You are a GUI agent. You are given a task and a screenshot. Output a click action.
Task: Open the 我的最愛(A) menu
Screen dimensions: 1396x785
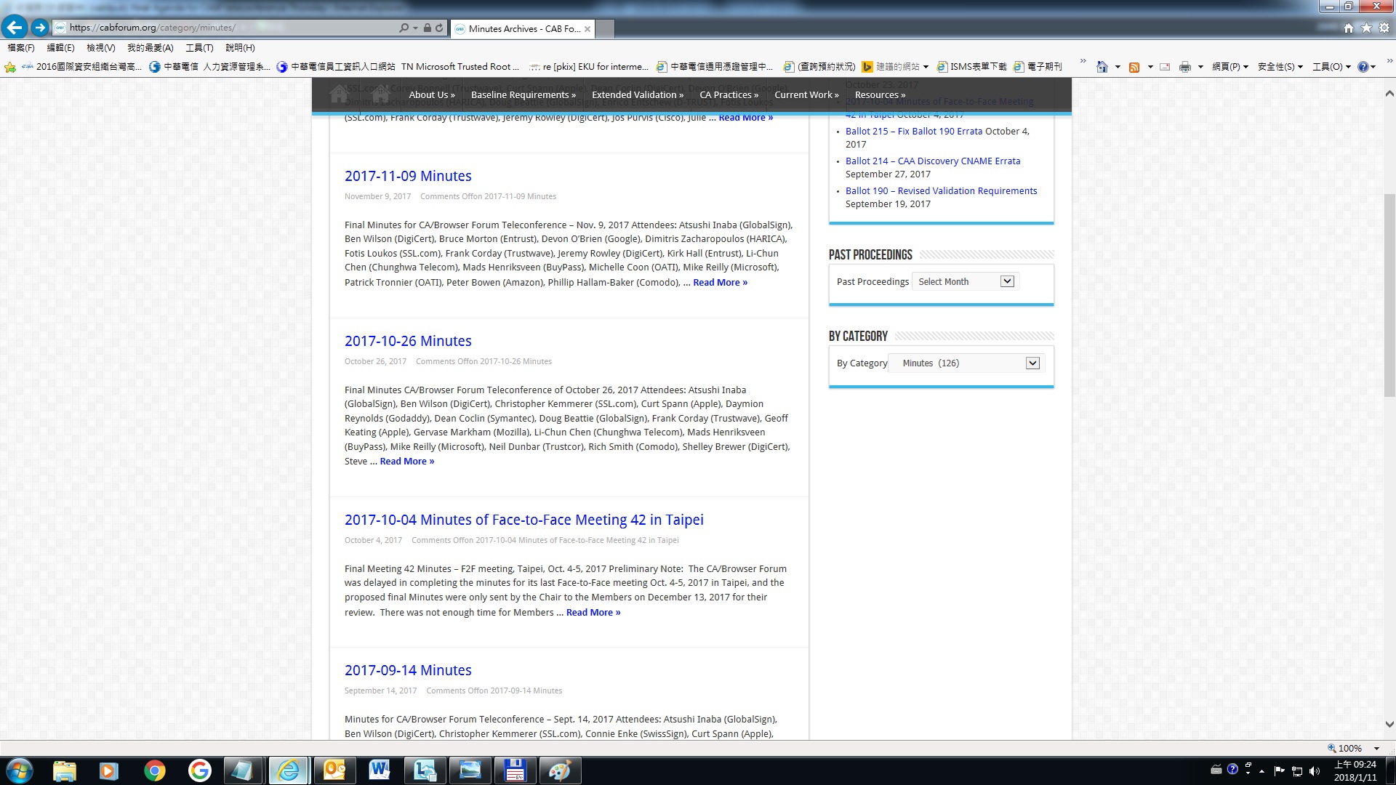151,47
